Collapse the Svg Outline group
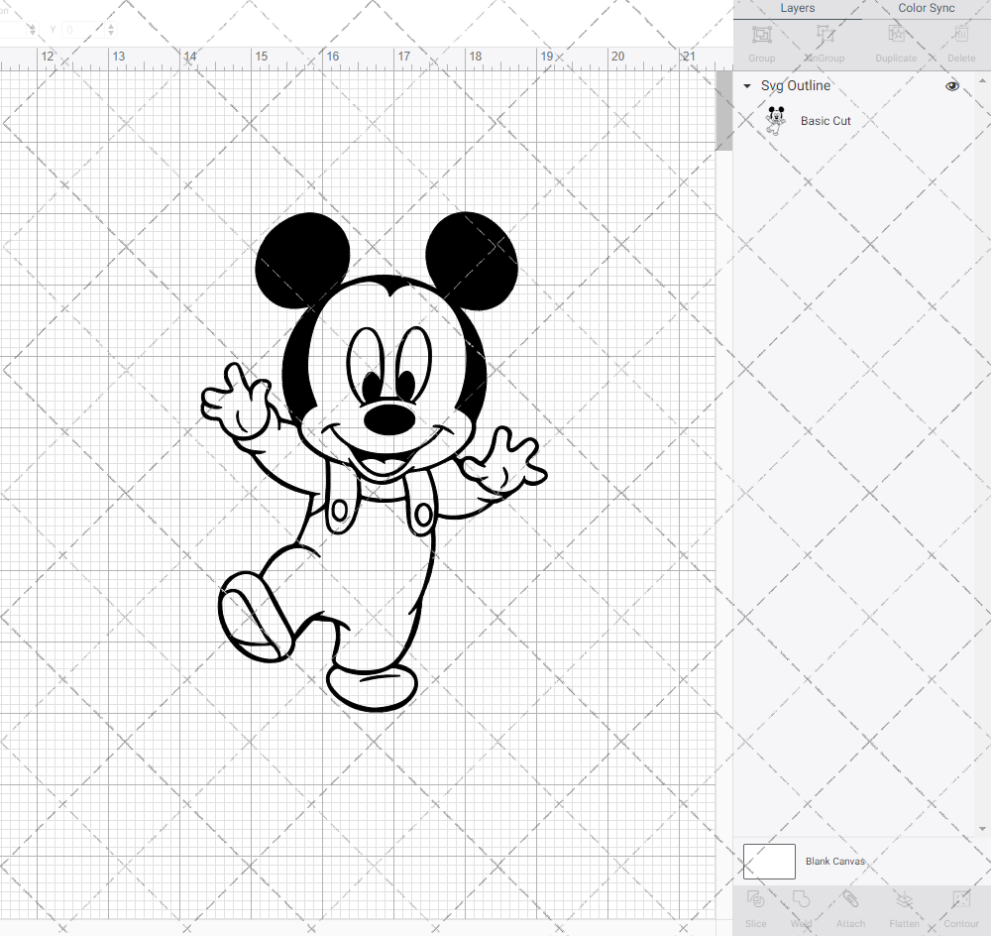This screenshot has height=936, width=991. (746, 86)
